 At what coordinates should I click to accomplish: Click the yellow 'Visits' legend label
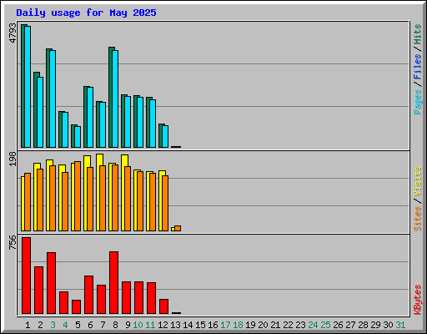(x=417, y=181)
